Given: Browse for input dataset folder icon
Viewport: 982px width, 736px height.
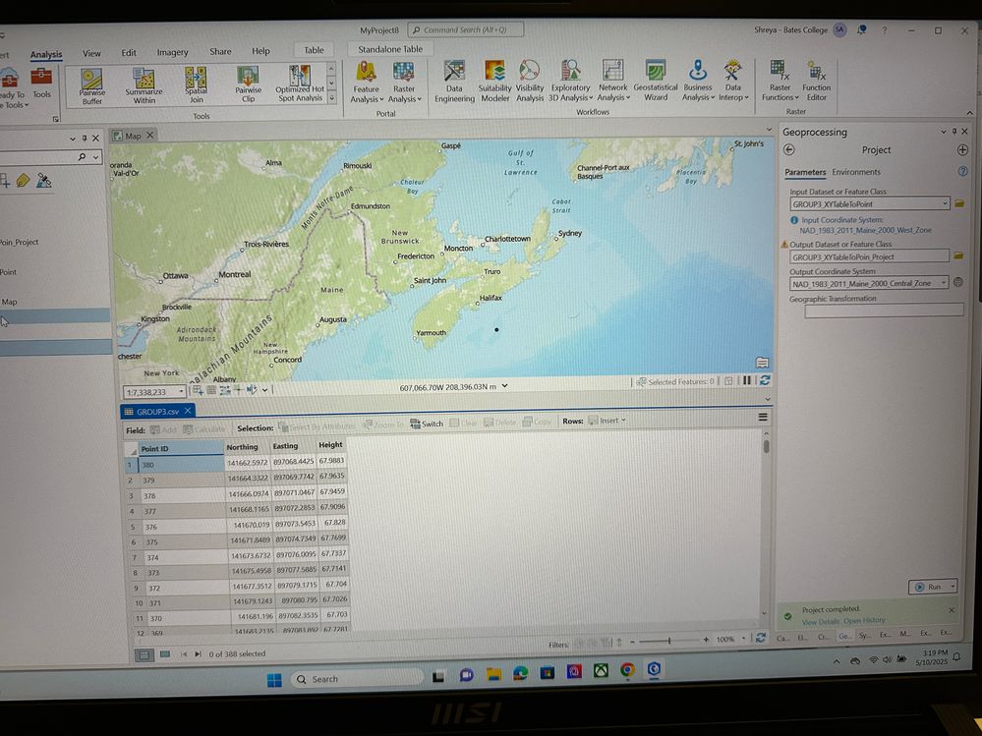Looking at the screenshot, I should click(959, 203).
